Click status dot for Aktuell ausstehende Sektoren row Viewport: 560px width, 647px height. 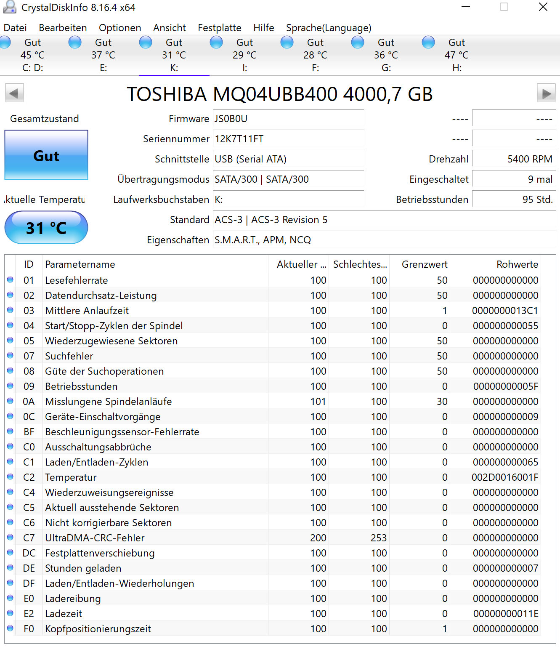10,507
